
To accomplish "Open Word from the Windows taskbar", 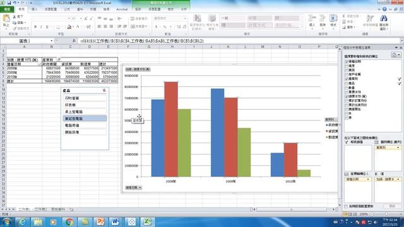I will pyautogui.click(x=115, y=221).
